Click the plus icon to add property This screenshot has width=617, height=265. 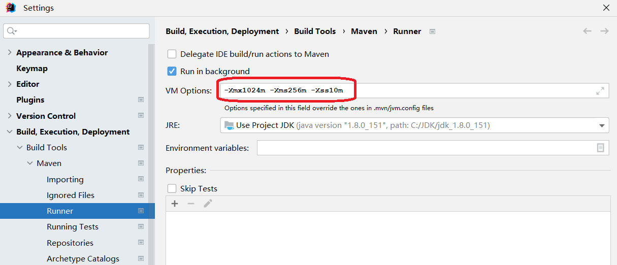(x=175, y=204)
